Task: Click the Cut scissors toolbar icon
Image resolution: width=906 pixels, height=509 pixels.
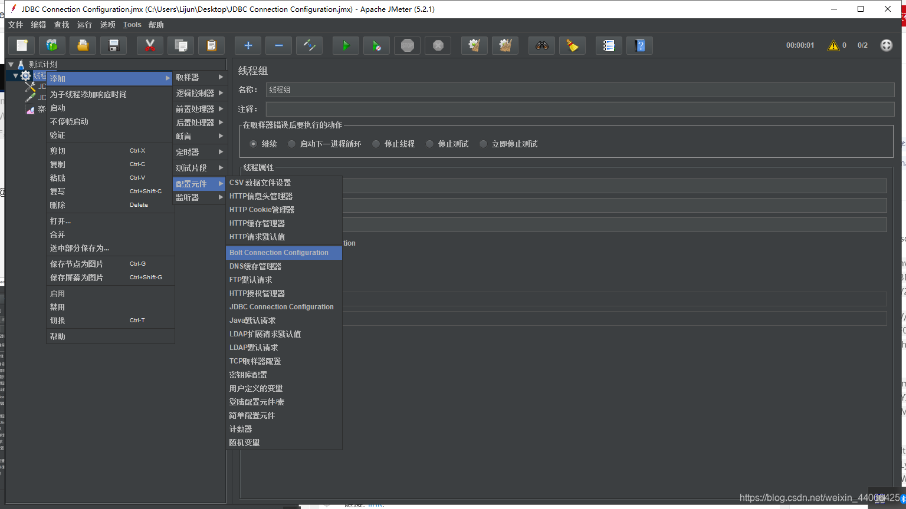Action: [x=150, y=45]
